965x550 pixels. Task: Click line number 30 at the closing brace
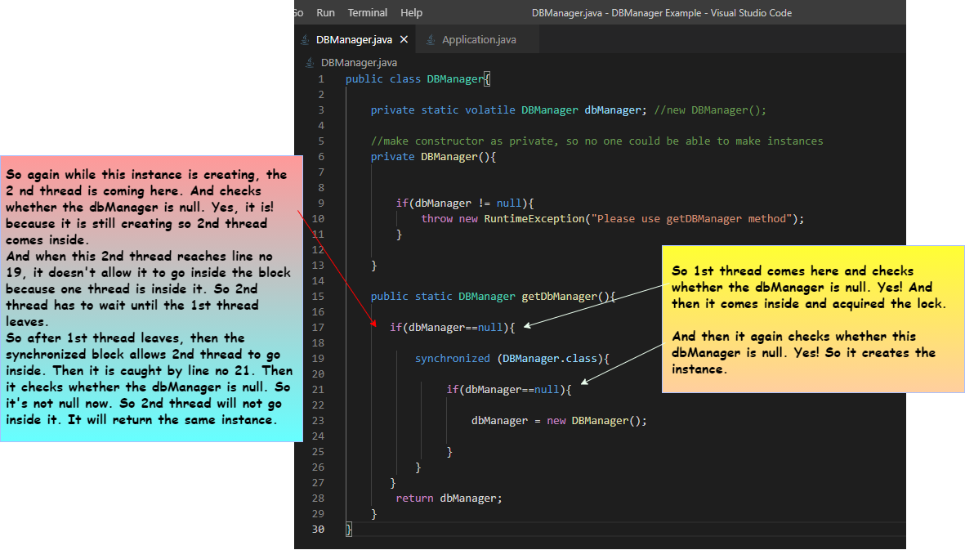point(319,529)
